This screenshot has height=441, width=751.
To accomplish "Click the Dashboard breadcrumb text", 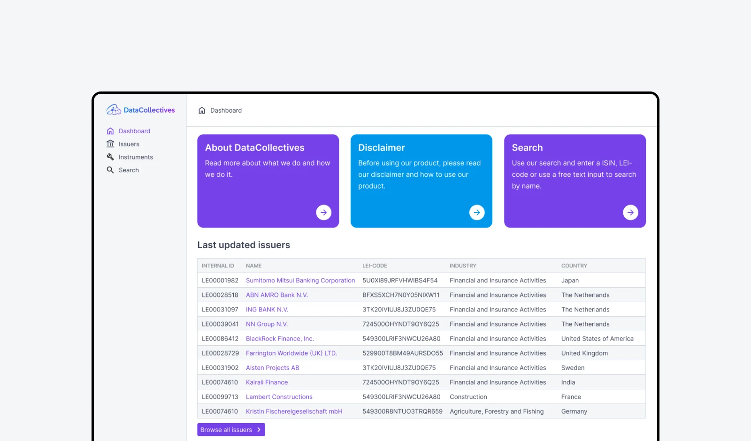I will coord(226,110).
